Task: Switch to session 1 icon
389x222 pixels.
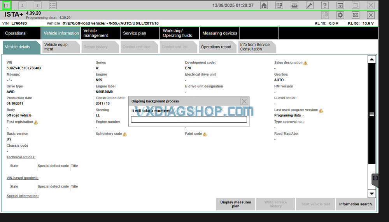Action: (7, 5)
